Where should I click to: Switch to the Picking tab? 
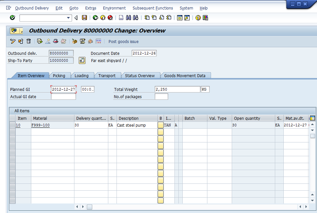60,75
